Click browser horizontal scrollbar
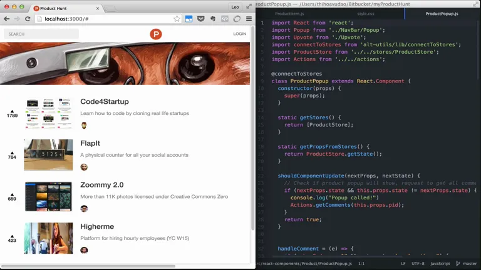This screenshot has height=270, width=481. tap(88, 266)
